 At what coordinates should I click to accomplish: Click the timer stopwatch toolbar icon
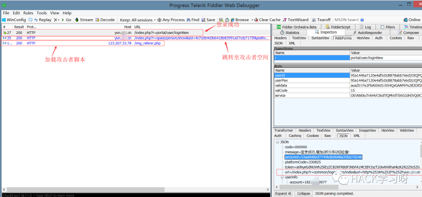227,20
